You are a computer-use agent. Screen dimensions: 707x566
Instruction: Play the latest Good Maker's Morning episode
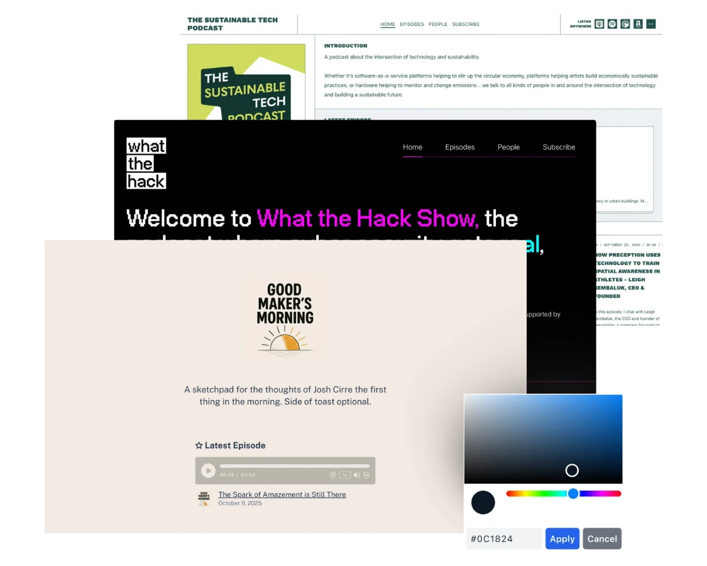(x=208, y=471)
